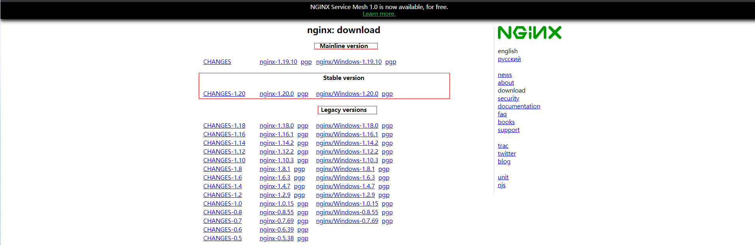Download nginx/Windows-1.20.0
755x245 pixels.
click(x=347, y=94)
